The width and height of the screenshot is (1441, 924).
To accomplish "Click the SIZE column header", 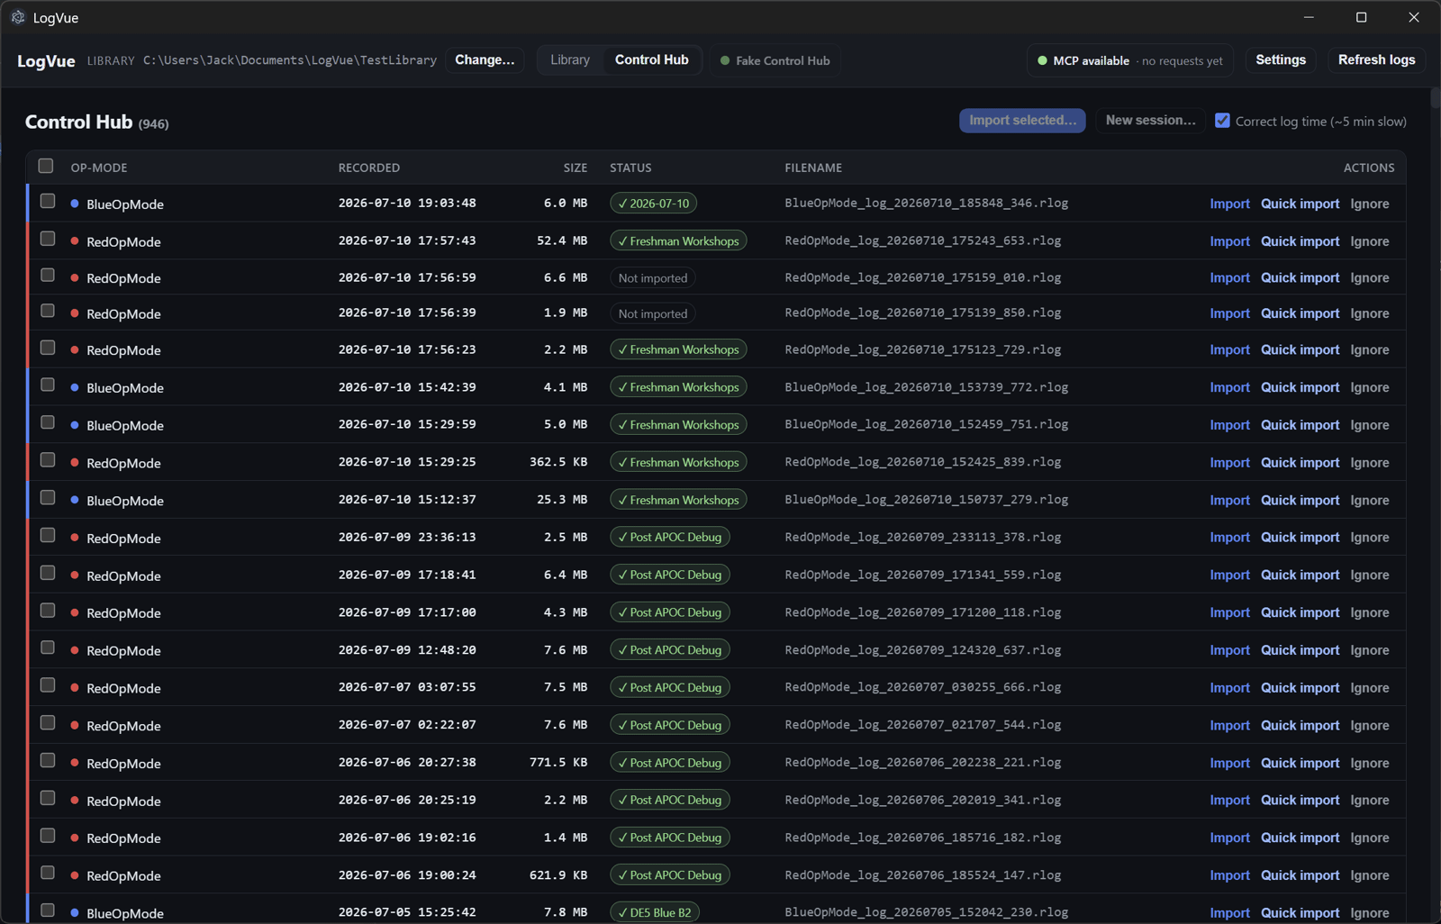I will 575,168.
